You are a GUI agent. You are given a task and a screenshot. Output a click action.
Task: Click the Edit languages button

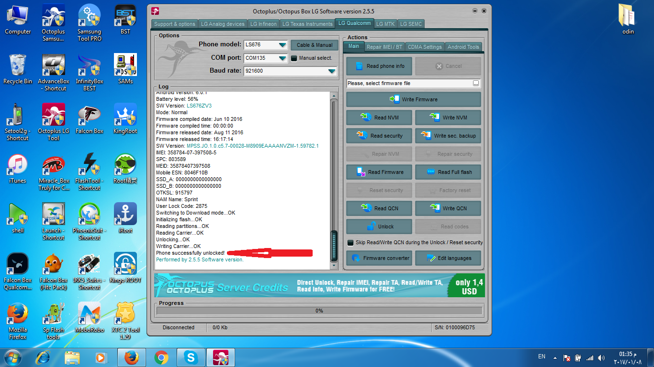coord(448,258)
